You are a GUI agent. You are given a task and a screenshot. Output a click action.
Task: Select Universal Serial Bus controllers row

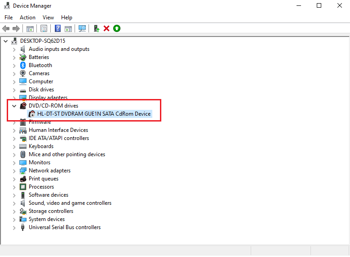tap(65, 227)
